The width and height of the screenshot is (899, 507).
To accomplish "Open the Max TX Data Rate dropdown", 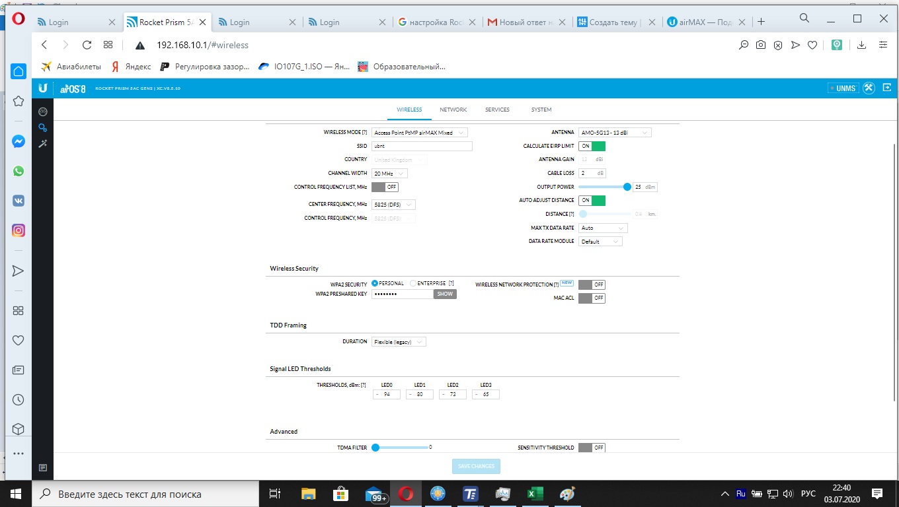I will tap(603, 228).
